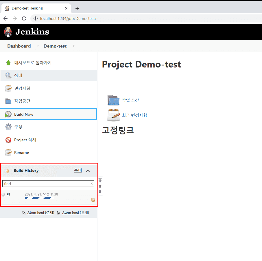Open a new browser tab
The width and height of the screenshot is (262, 261).
[x=77, y=8]
